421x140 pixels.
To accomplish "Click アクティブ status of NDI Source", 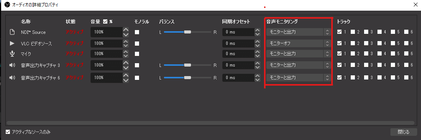I will 74,32.
